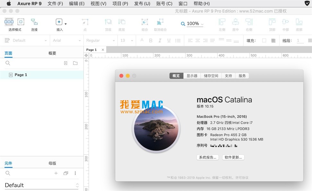The width and height of the screenshot is (312, 191).
Task: Select 显示器 tab in About This Mac
Action: (192, 76)
